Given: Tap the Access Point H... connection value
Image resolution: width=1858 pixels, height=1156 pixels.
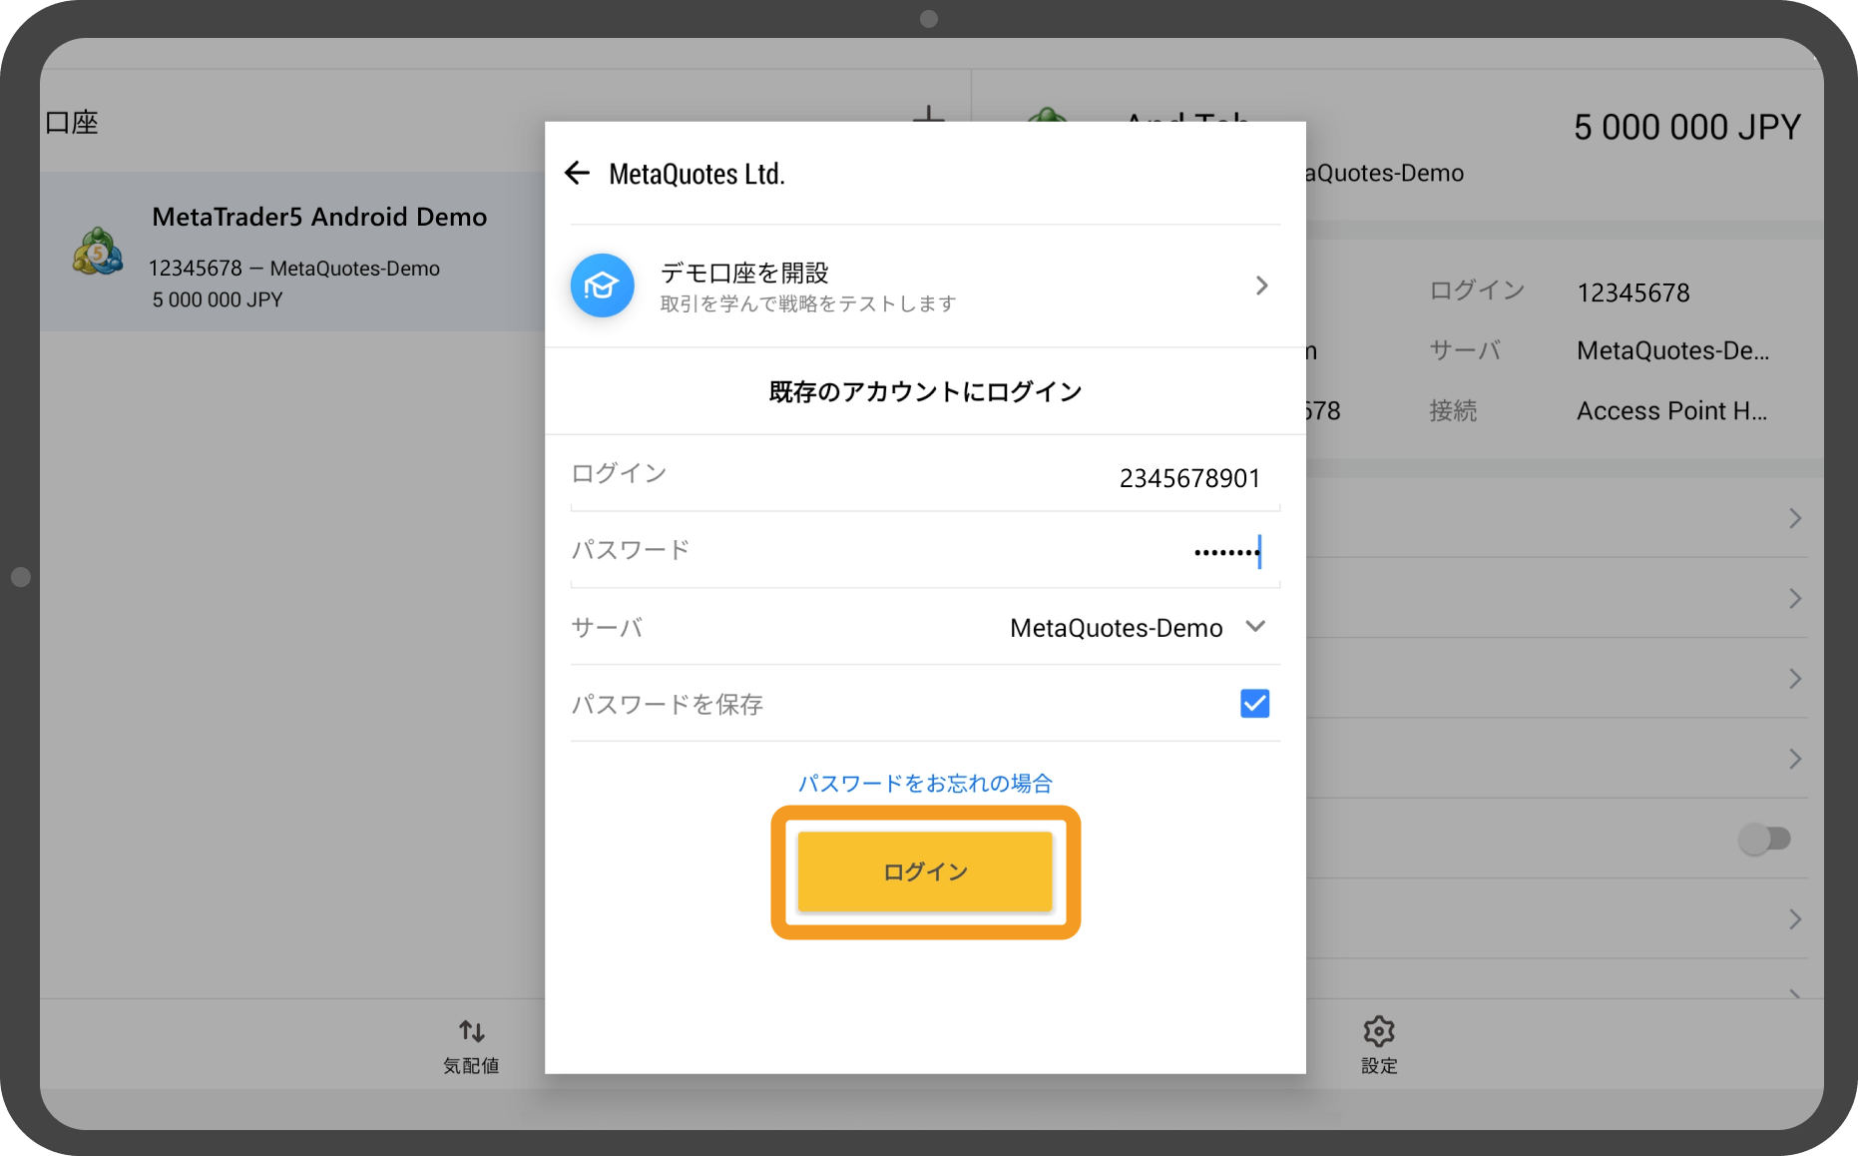Looking at the screenshot, I should [x=1672, y=410].
